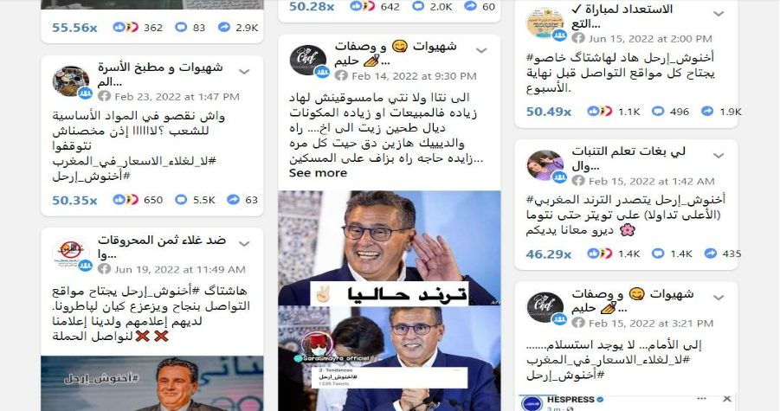Image resolution: width=780 pixels, height=411 pixels.
Task: Open page avatar of Feb 23, 2022 post
Action: coord(71,80)
